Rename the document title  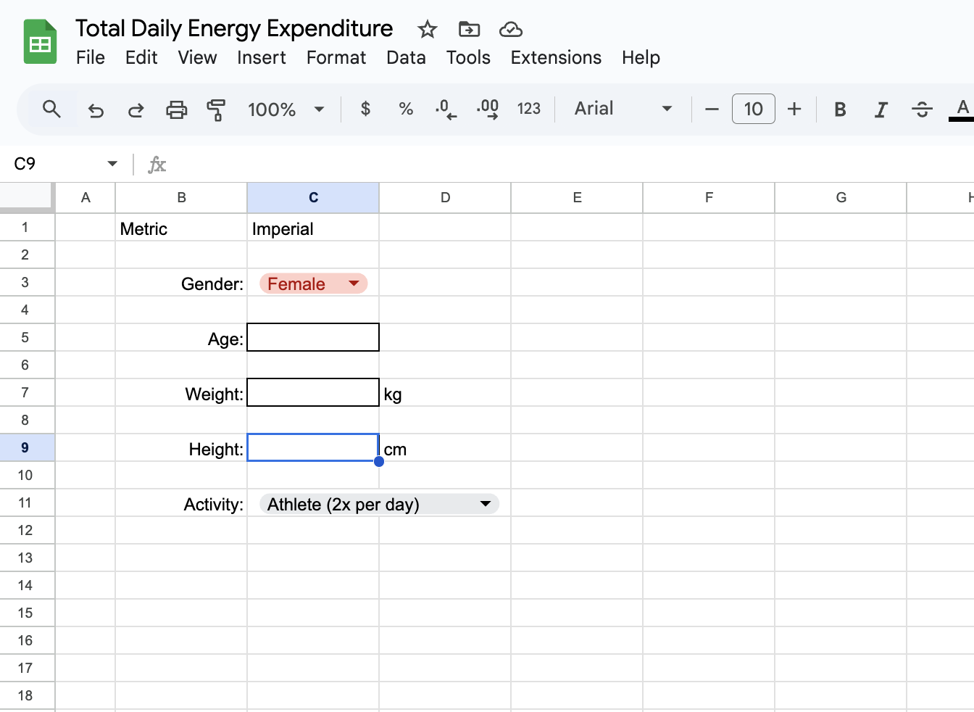[x=234, y=28]
